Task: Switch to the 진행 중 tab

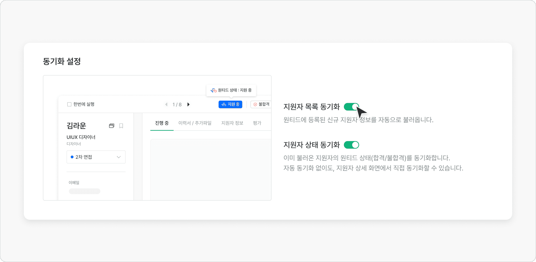Action: pyautogui.click(x=162, y=123)
